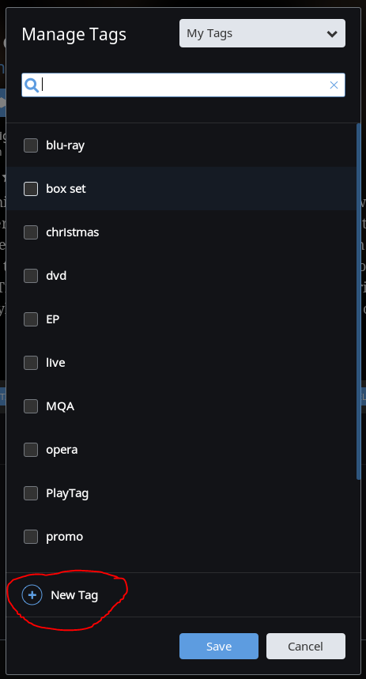366x679 pixels.
Task: Check the promo tag checkbox
Action: [31, 537]
